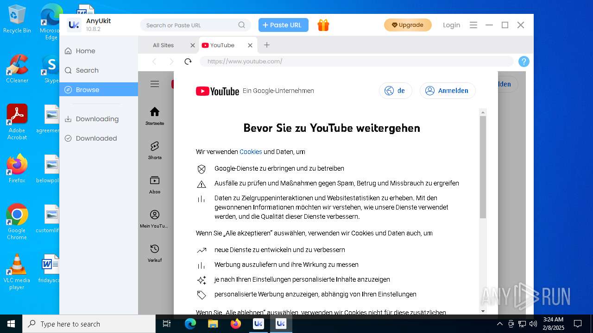This screenshot has width=593, height=333.
Task: Click the search magnifier in URL box
Action: (x=242, y=25)
